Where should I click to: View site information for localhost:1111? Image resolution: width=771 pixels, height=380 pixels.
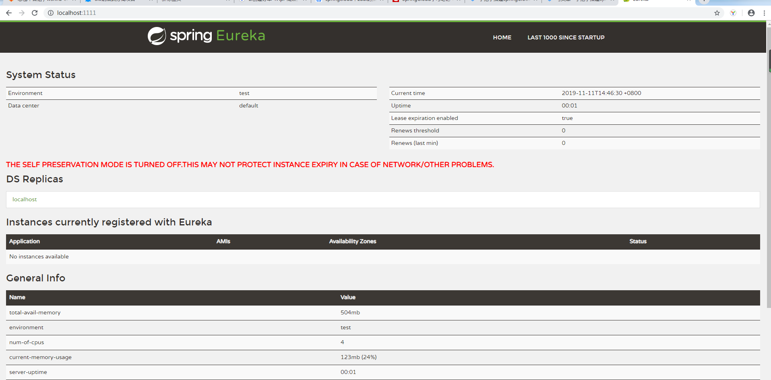(51, 13)
